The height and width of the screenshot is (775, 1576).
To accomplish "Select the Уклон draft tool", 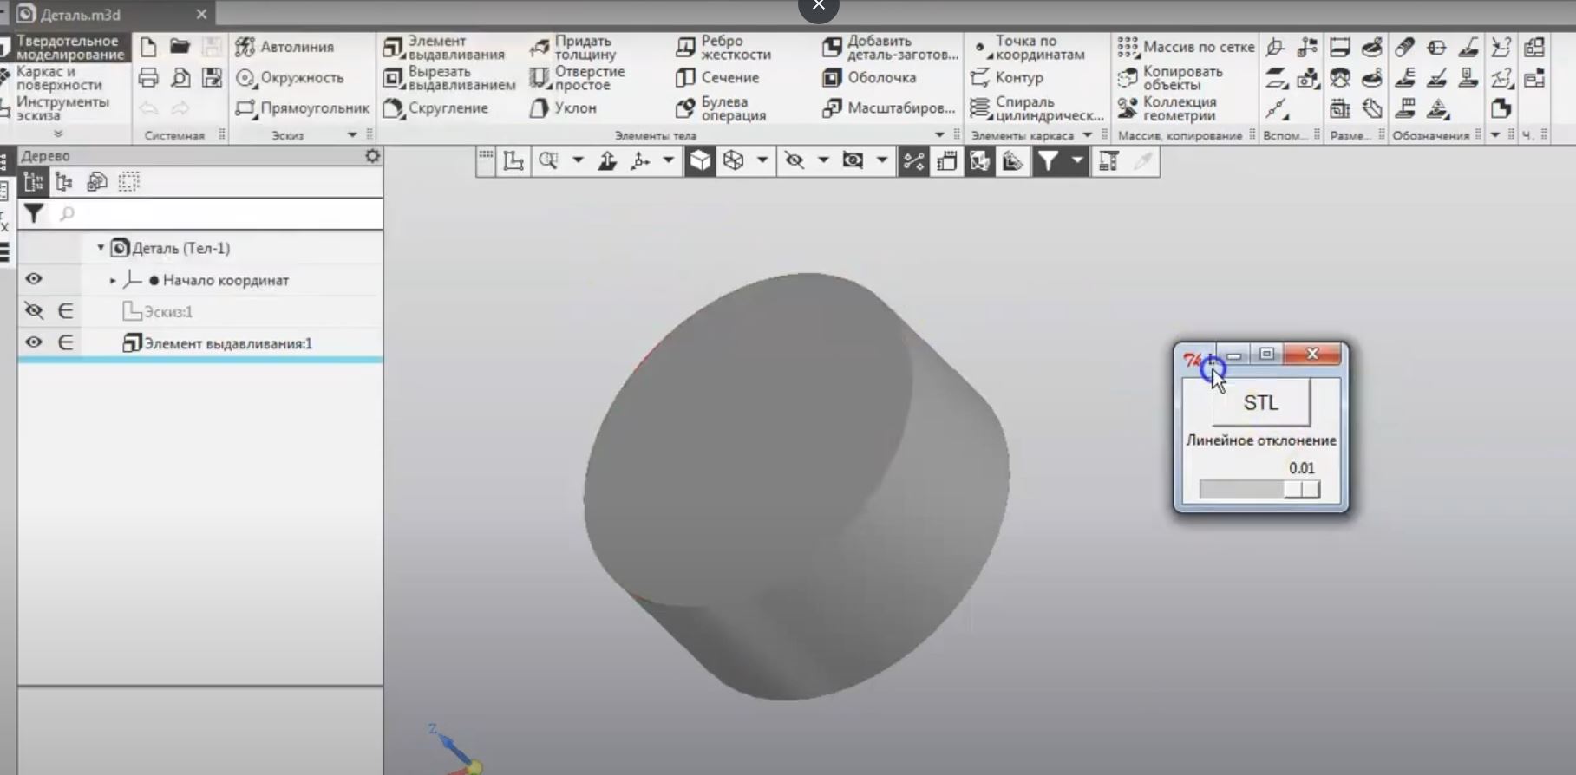I will pyautogui.click(x=563, y=108).
